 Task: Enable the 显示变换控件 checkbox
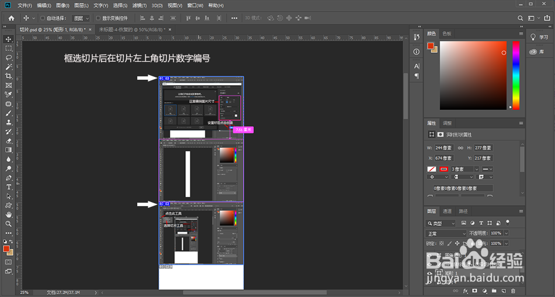[x=98, y=18]
